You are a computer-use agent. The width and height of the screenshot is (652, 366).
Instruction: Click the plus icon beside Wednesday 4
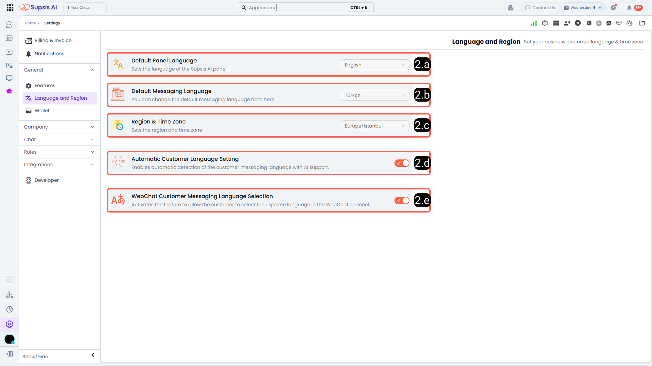click(x=600, y=8)
